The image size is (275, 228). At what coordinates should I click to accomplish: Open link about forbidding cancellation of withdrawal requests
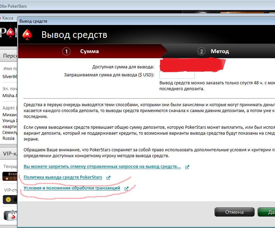(x=102, y=167)
